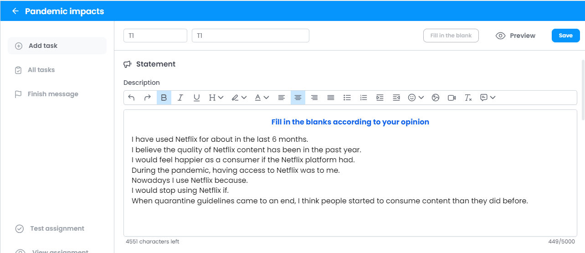Viewport: 585px width, 253px height.
Task: Click the undo icon in the editor toolbar
Action: [x=131, y=98]
